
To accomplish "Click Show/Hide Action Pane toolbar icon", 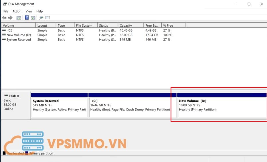I will click(33, 18).
